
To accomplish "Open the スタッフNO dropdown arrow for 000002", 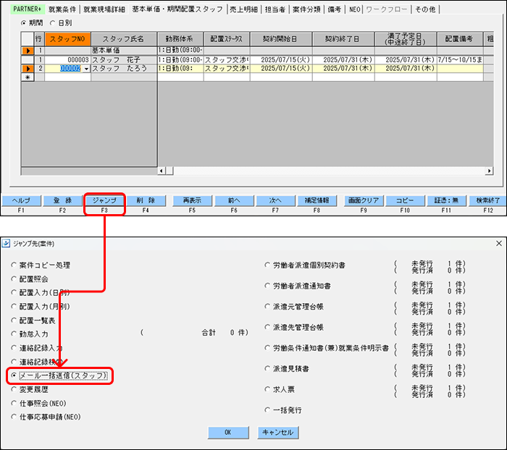I will (86, 69).
